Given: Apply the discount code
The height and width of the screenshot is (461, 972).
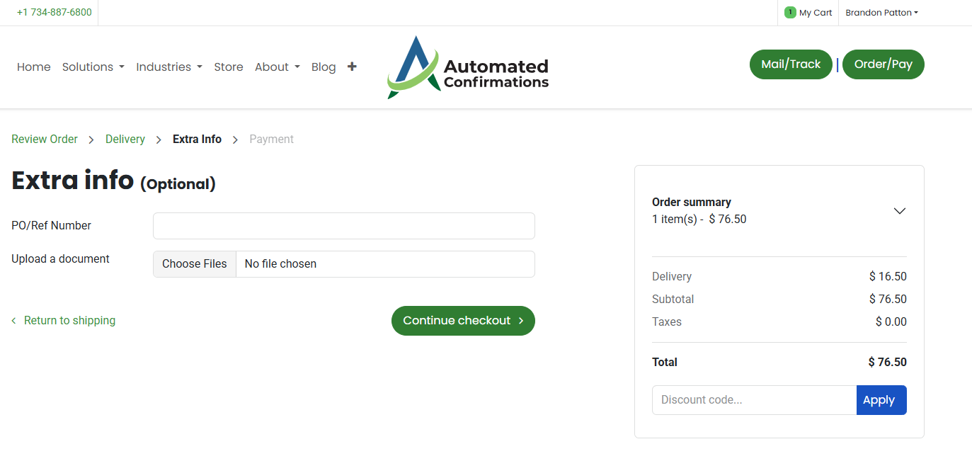Looking at the screenshot, I should 881,400.
